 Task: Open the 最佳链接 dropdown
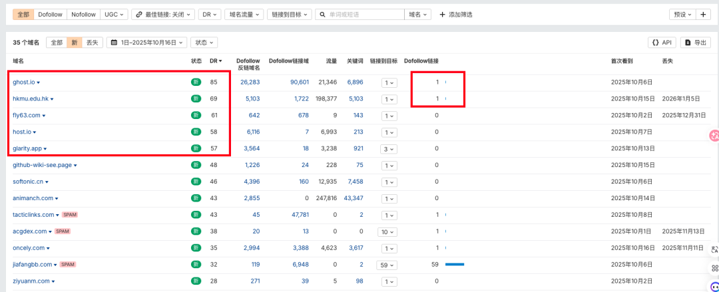click(x=163, y=15)
